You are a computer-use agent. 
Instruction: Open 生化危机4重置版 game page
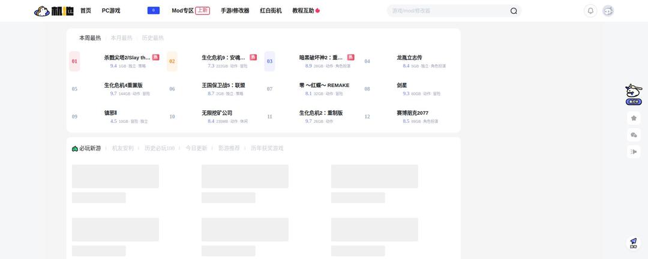123,85
